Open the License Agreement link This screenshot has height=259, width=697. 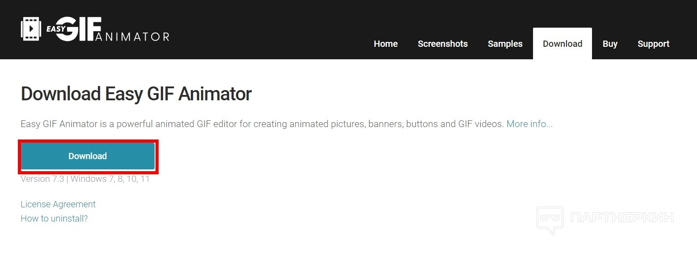(58, 204)
